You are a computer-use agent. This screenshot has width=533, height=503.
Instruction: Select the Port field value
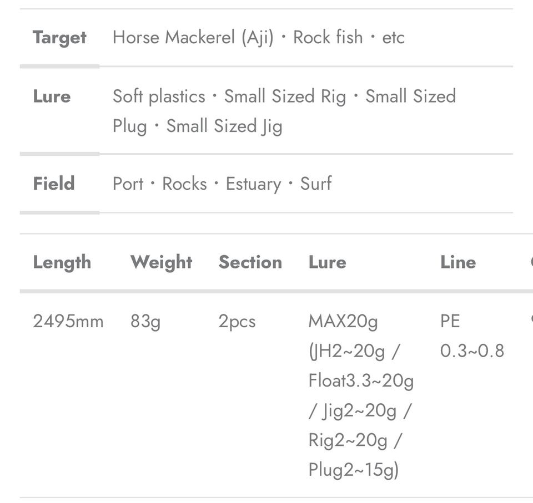pyautogui.click(x=128, y=184)
